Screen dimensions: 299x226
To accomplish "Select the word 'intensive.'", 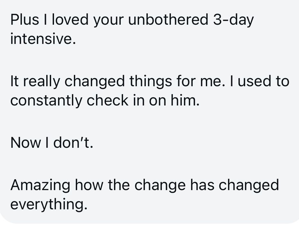I will 43,38.
